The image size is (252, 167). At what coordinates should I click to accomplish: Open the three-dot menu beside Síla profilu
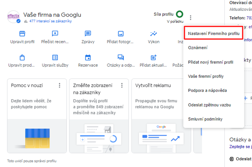(x=190, y=18)
